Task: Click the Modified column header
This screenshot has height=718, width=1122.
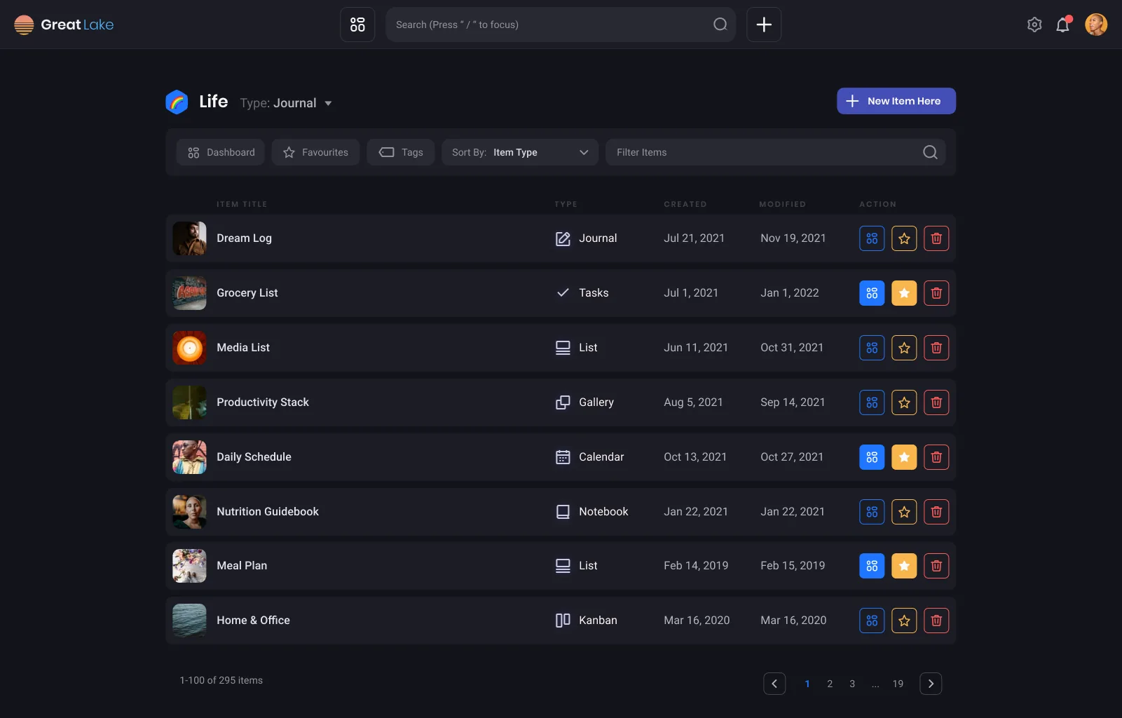Action: point(782,204)
